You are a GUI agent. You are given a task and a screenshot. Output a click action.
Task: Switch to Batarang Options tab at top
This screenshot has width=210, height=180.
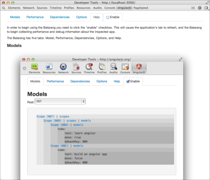point(81,17)
